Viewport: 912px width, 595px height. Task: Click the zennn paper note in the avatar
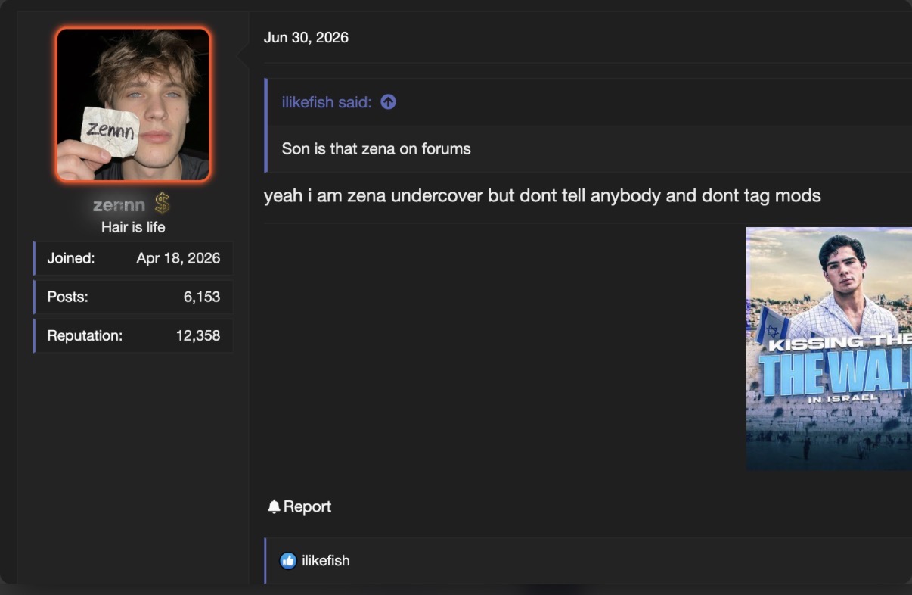pyautogui.click(x=110, y=131)
